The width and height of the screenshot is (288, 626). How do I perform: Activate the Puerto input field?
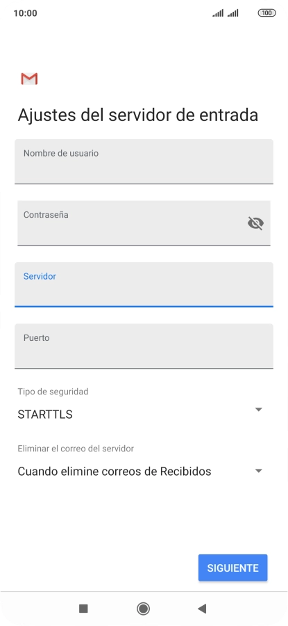[x=144, y=346]
